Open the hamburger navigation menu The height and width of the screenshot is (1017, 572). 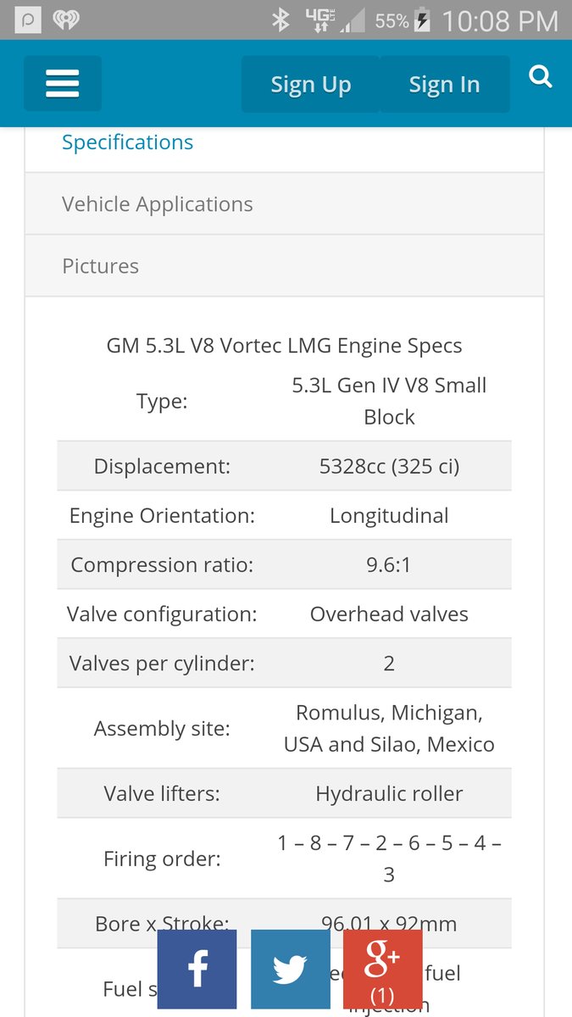point(62,84)
